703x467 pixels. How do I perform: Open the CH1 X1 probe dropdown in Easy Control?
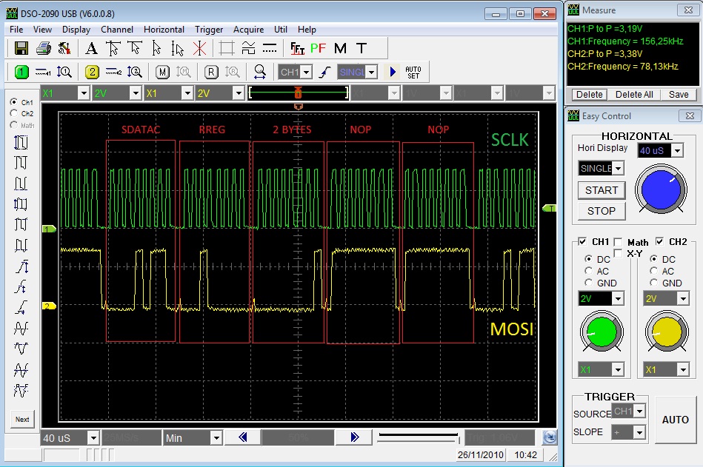click(618, 370)
